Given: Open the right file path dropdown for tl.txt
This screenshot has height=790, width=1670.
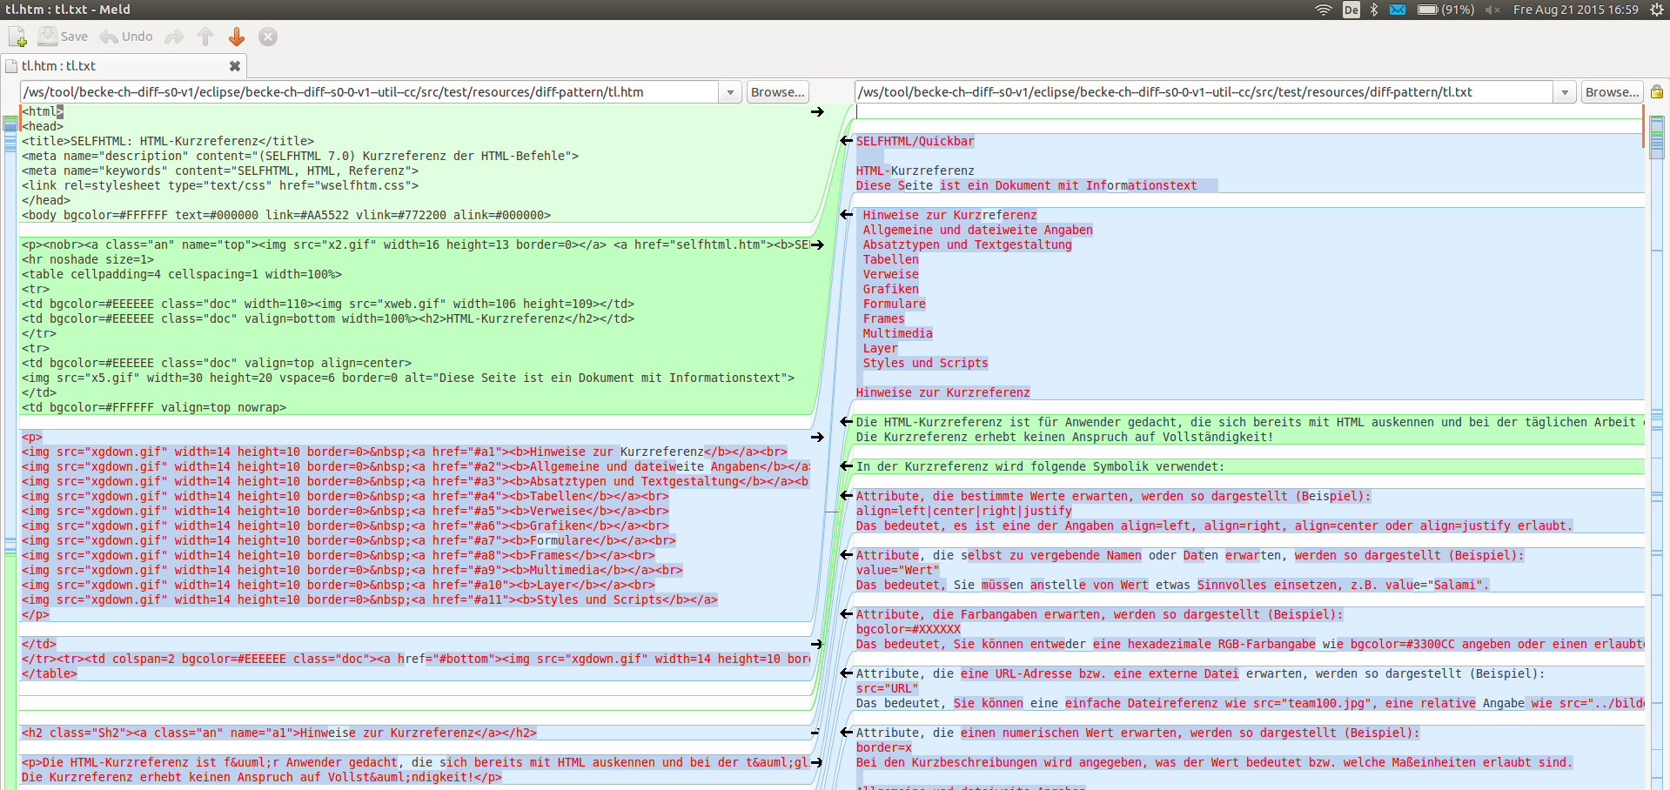Looking at the screenshot, I should point(1565,92).
